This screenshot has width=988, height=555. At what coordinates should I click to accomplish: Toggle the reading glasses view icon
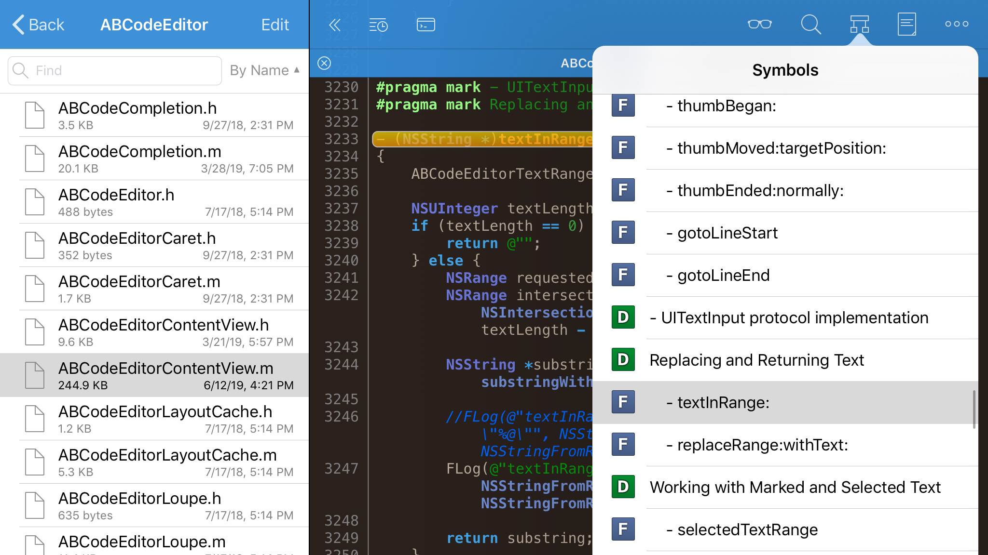pyautogui.click(x=759, y=25)
